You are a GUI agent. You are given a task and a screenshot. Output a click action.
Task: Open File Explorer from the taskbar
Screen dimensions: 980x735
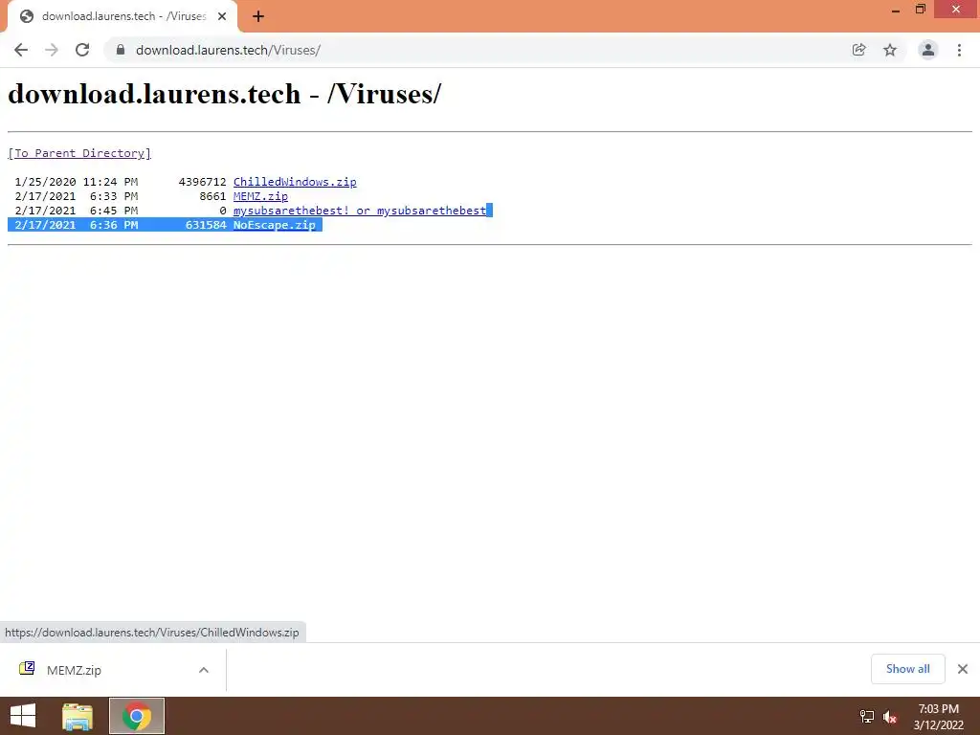click(x=78, y=716)
